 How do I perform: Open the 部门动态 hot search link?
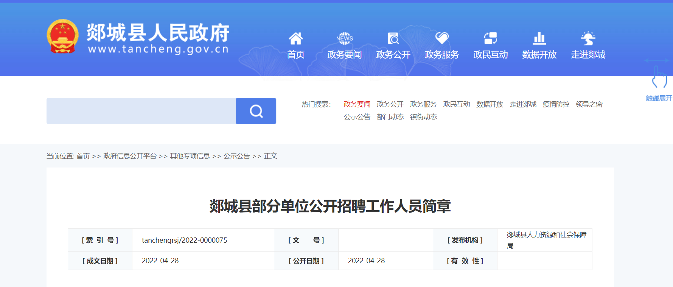pyautogui.click(x=390, y=117)
